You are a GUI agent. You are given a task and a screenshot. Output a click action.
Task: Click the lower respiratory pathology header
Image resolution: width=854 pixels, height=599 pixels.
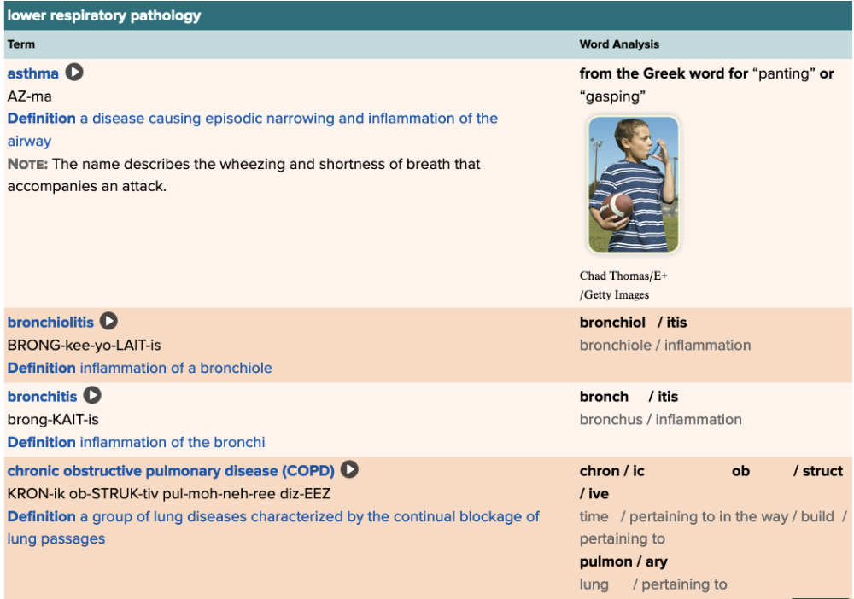(104, 15)
